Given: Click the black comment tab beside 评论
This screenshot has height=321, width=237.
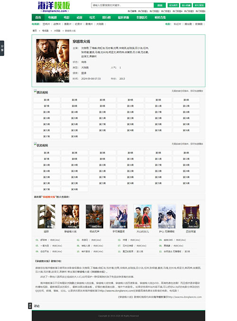Looking at the screenshot, I should 30,306.
